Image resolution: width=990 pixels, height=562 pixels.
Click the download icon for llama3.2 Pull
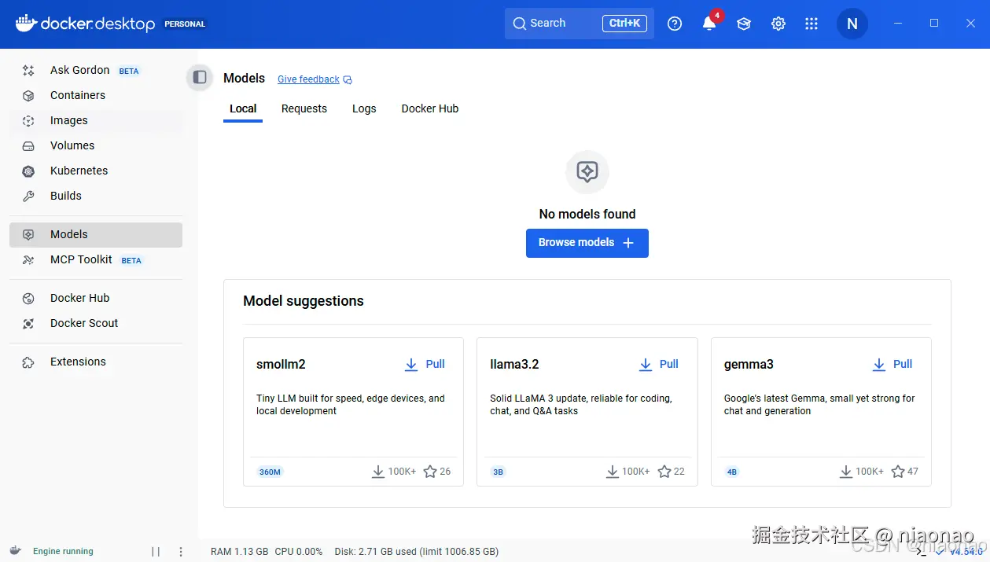click(646, 365)
